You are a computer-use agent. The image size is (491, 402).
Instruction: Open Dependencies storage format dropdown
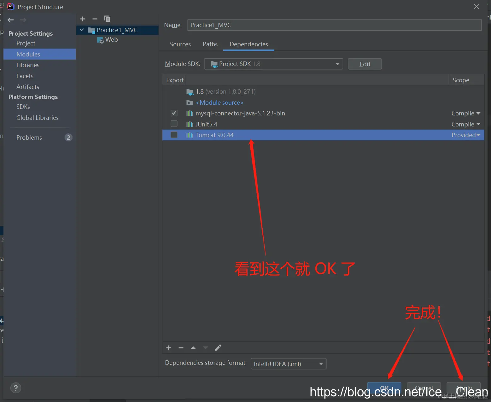pyautogui.click(x=289, y=364)
